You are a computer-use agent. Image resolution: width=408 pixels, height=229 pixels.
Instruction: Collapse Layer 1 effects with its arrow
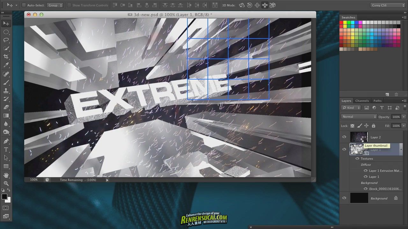click(x=401, y=149)
